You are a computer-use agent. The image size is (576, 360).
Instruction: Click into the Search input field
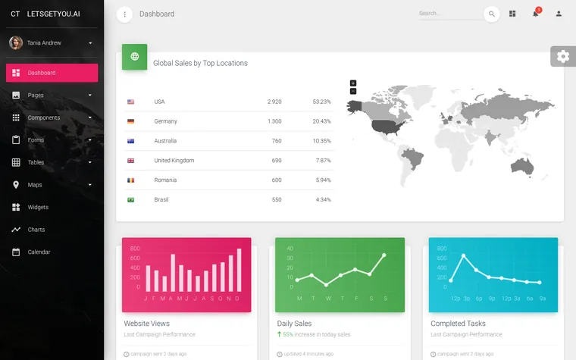coord(450,14)
